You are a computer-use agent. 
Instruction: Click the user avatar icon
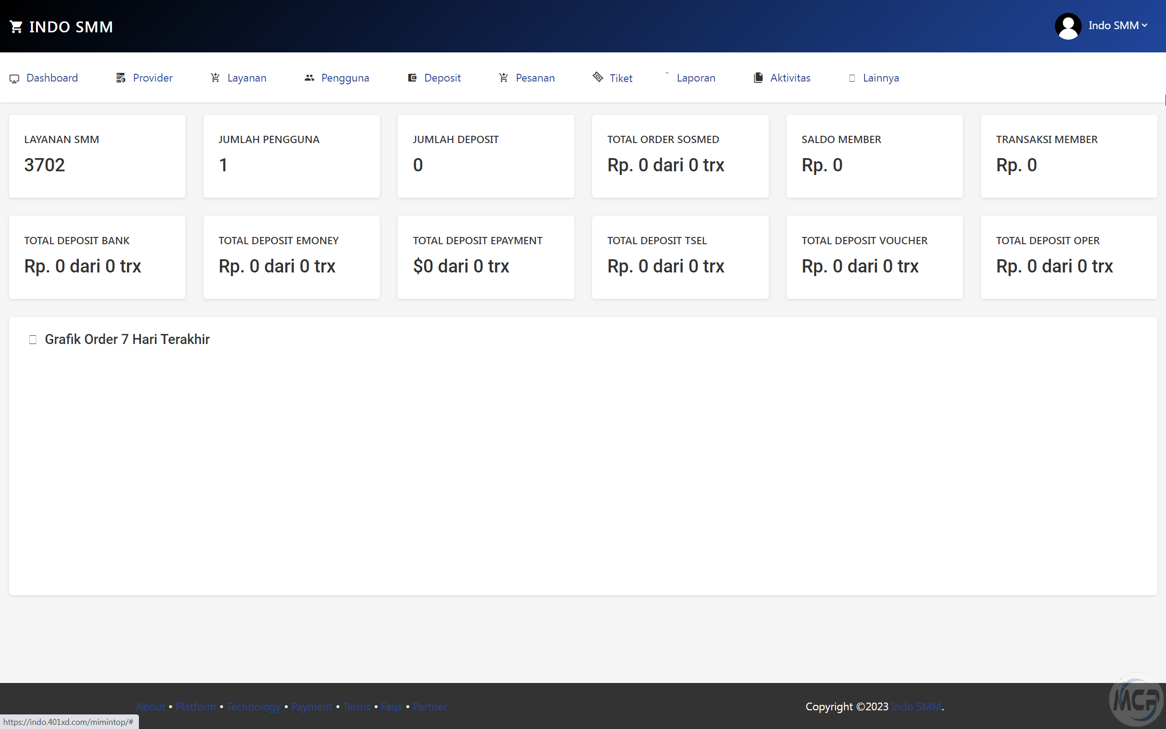(1068, 26)
